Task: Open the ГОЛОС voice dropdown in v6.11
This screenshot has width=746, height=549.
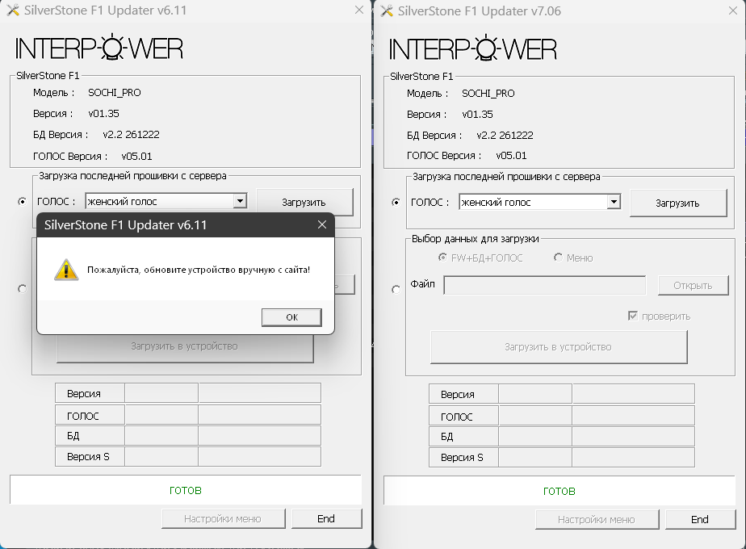Action: click(241, 201)
